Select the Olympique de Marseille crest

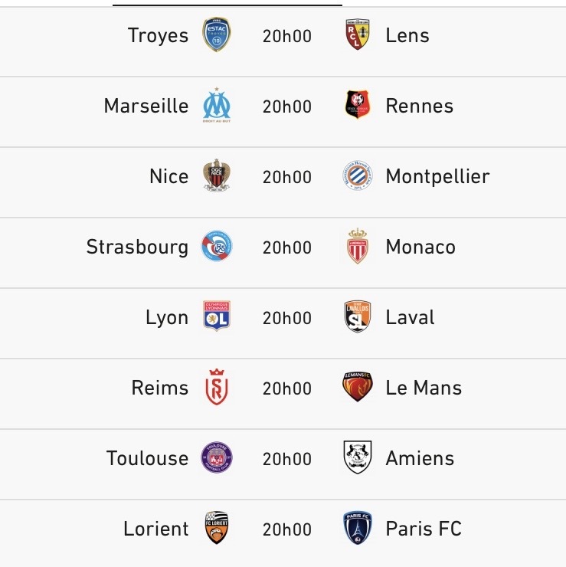[216, 106]
